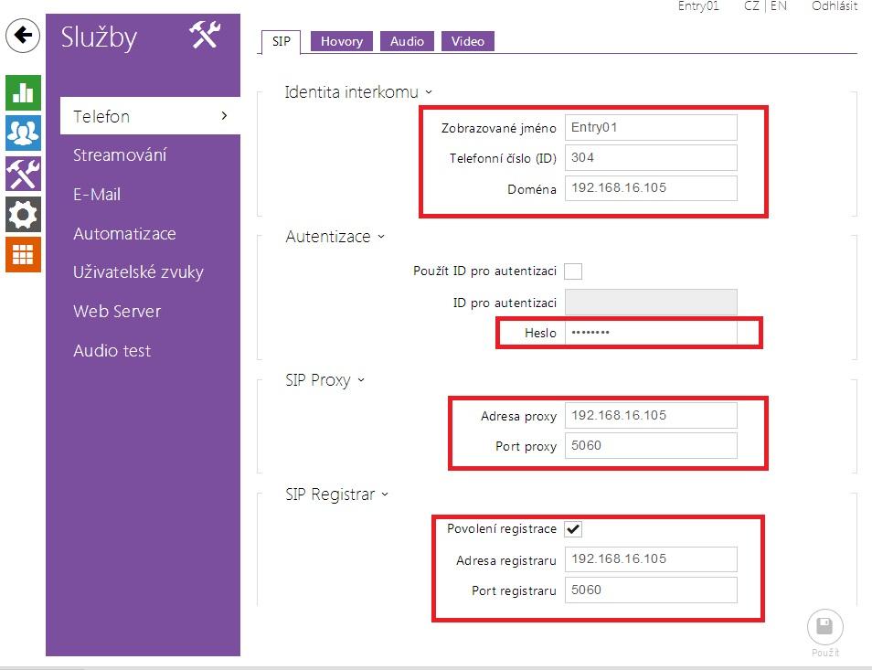Click the Heslo password field
The width and height of the screenshot is (872, 670).
point(651,333)
